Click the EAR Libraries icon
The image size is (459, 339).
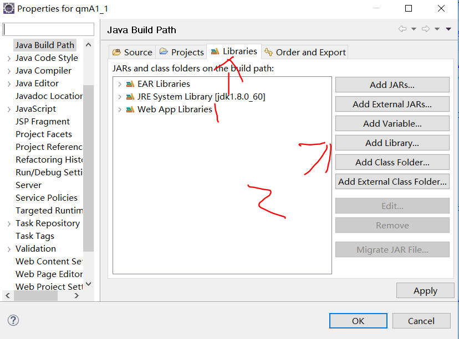pyautogui.click(x=130, y=84)
